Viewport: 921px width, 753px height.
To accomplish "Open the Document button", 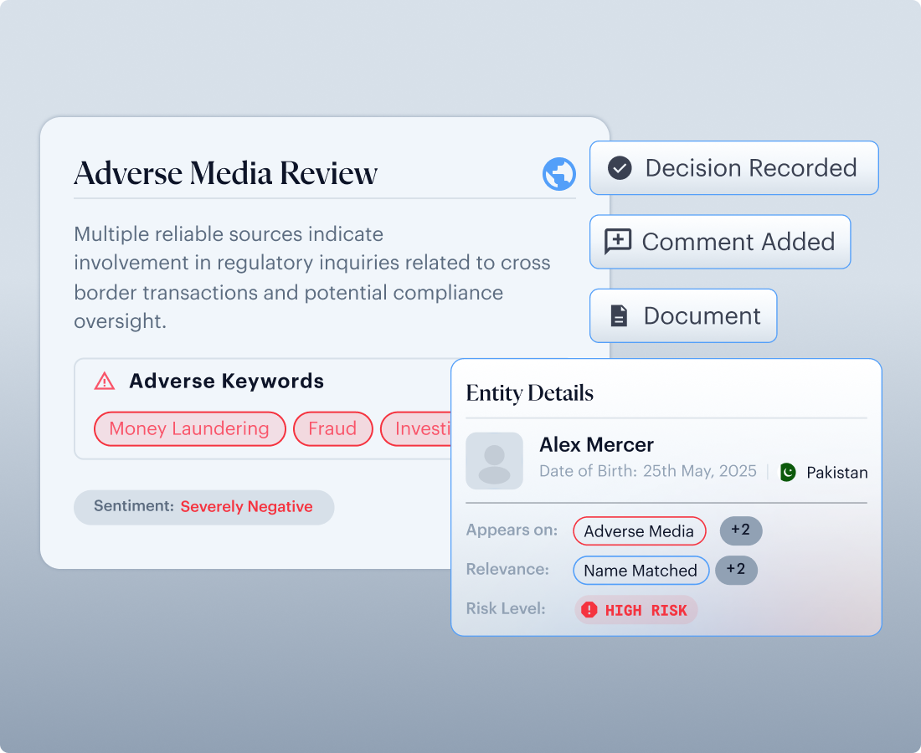I will (683, 315).
